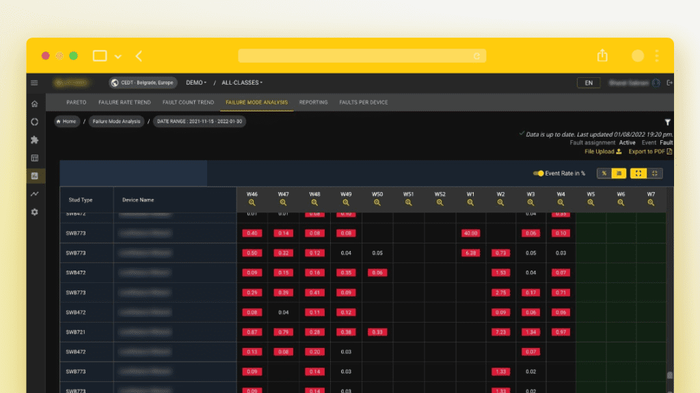Zoom into week W46 column

tap(252, 202)
